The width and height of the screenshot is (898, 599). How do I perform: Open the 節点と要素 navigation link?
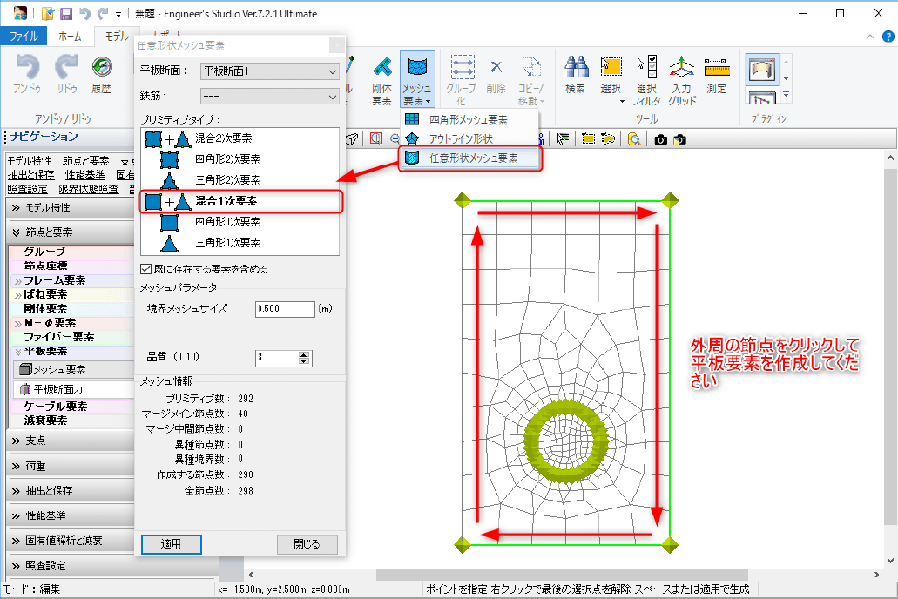pos(86,161)
